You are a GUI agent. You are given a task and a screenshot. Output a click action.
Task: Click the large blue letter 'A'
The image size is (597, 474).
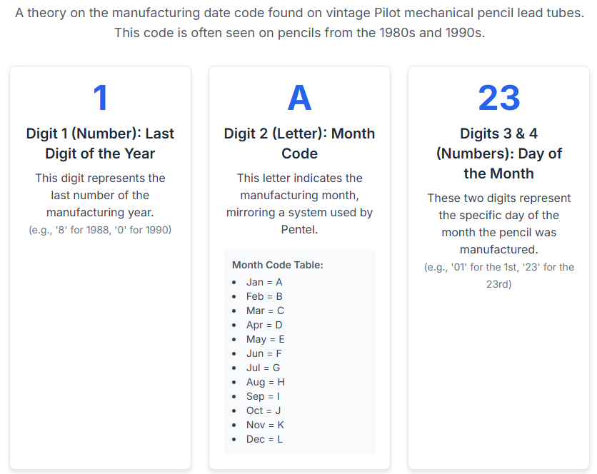[299, 98]
